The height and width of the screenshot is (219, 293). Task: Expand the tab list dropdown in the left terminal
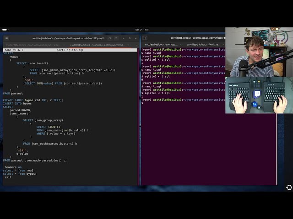[136, 45]
